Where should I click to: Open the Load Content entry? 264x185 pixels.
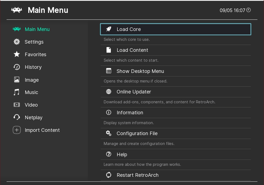(x=176, y=50)
